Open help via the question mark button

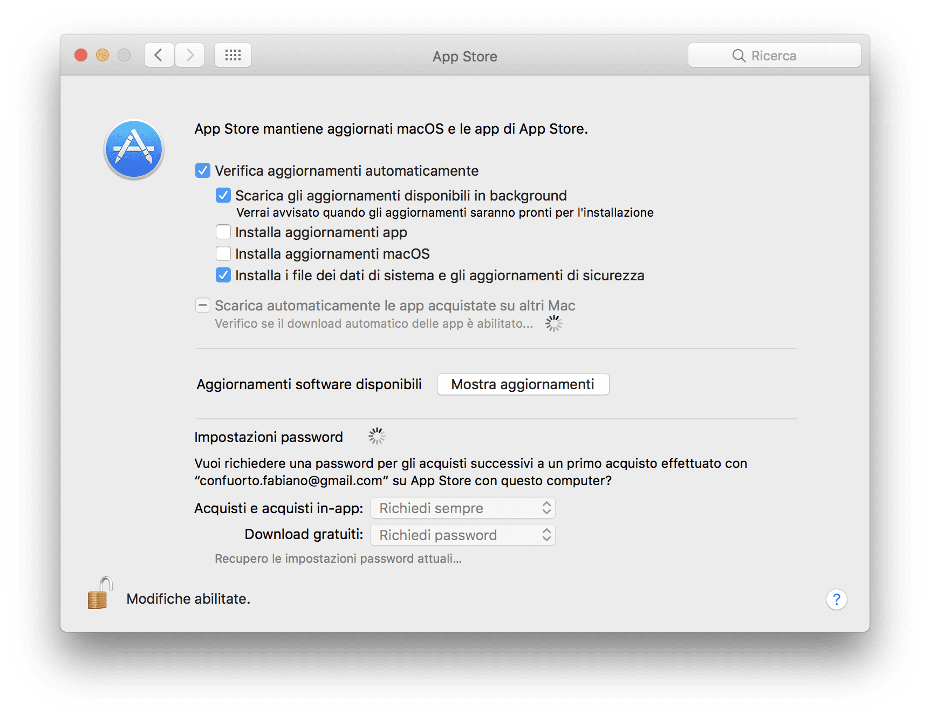point(836,599)
